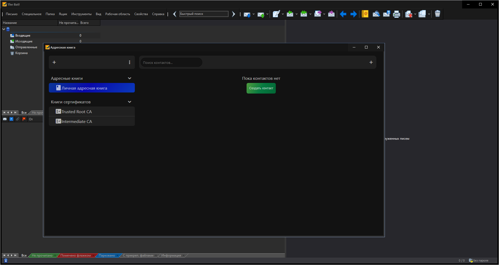Open dropdown arrow next to reply icon
This screenshot has width=499, height=265.
click(x=296, y=14)
